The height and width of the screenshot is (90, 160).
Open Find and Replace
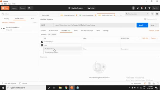(x=9, y=83)
